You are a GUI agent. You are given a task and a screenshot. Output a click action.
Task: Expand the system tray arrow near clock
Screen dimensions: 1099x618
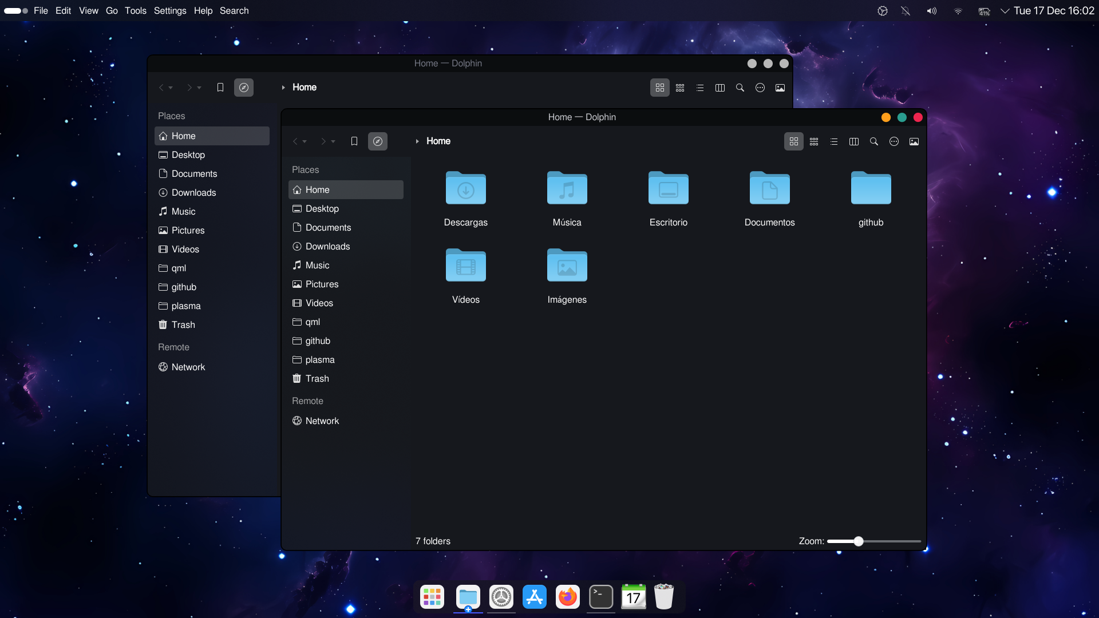(1005, 11)
